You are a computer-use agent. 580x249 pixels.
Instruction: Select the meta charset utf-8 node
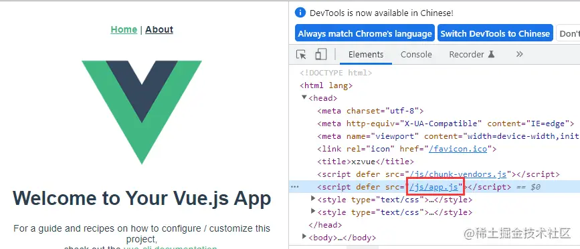[370, 111]
